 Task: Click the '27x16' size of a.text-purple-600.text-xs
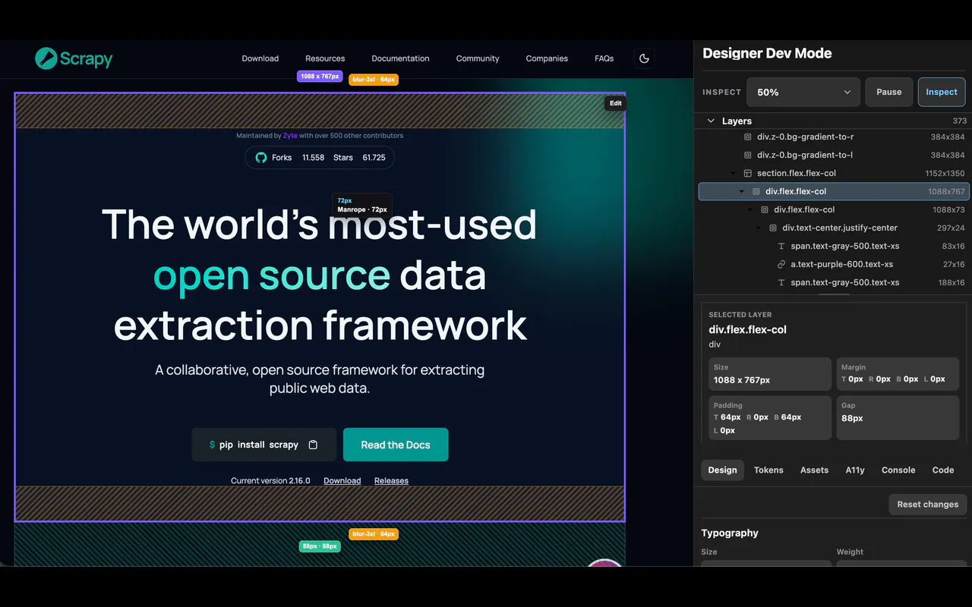click(x=954, y=265)
